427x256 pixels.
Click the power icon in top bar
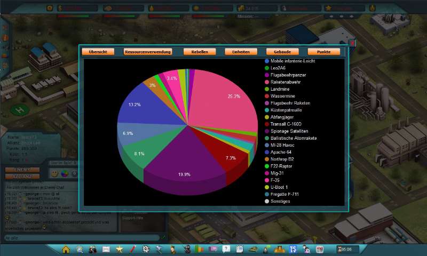pos(372,8)
